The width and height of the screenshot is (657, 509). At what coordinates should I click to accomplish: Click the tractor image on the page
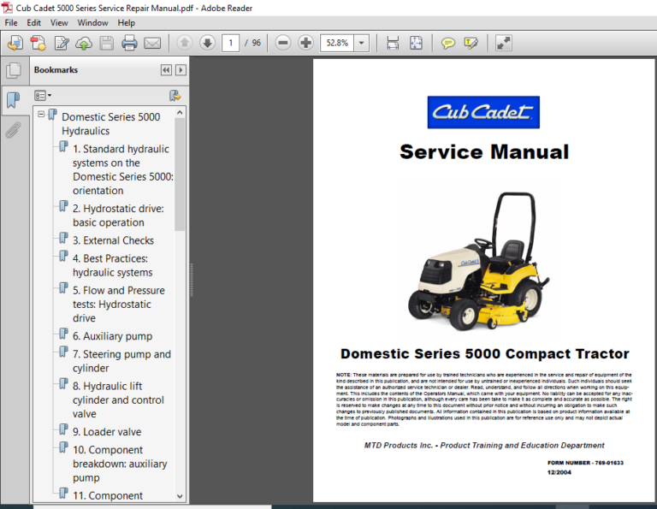pyautogui.click(x=478, y=262)
